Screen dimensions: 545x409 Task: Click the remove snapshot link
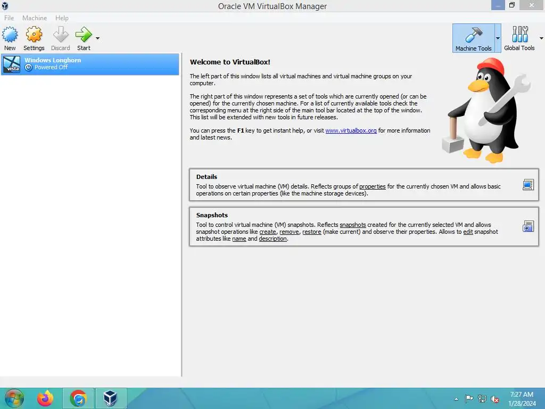[289, 232]
